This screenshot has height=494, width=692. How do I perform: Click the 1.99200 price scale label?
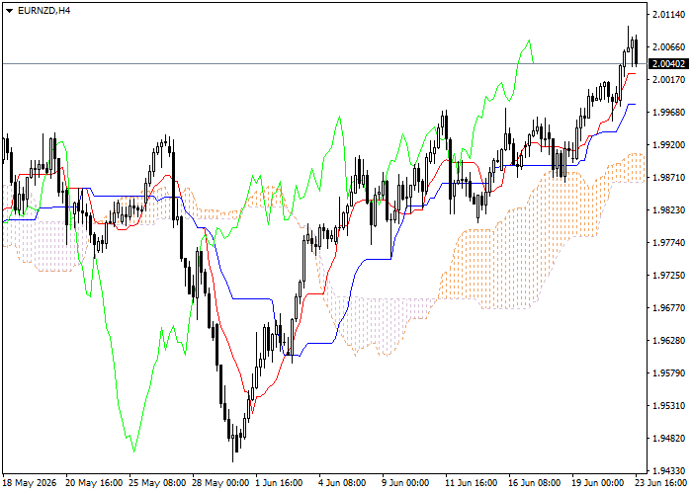[668, 145]
